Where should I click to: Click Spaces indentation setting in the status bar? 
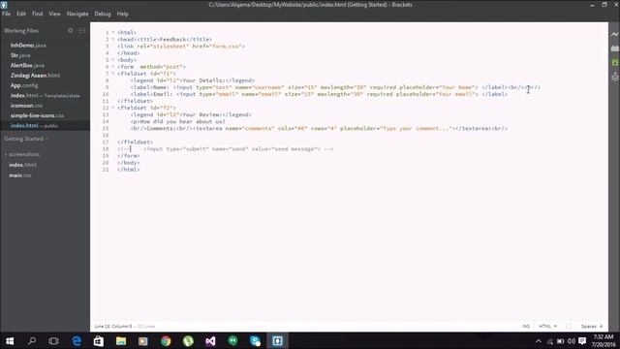tap(592, 326)
